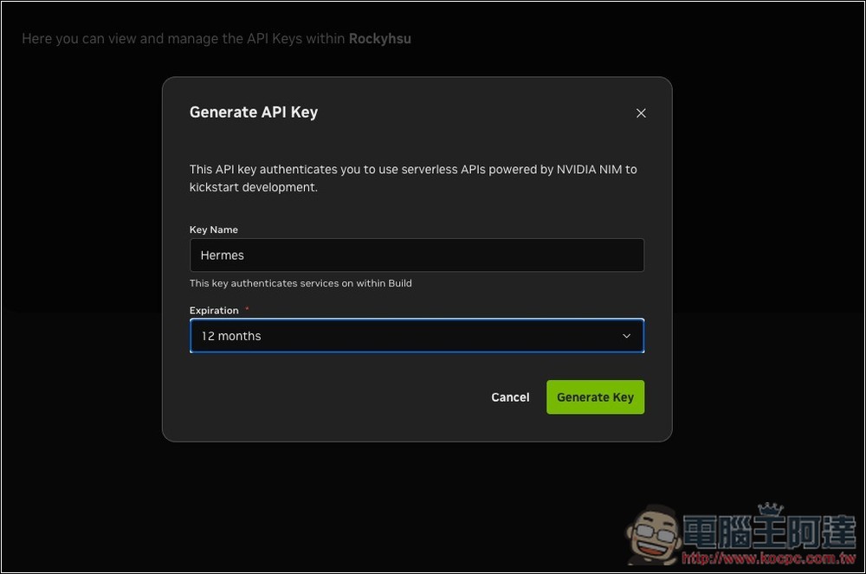Click the Generate API Key dialog title
The width and height of the screenshot is (866, 574).
click(254, 112)
